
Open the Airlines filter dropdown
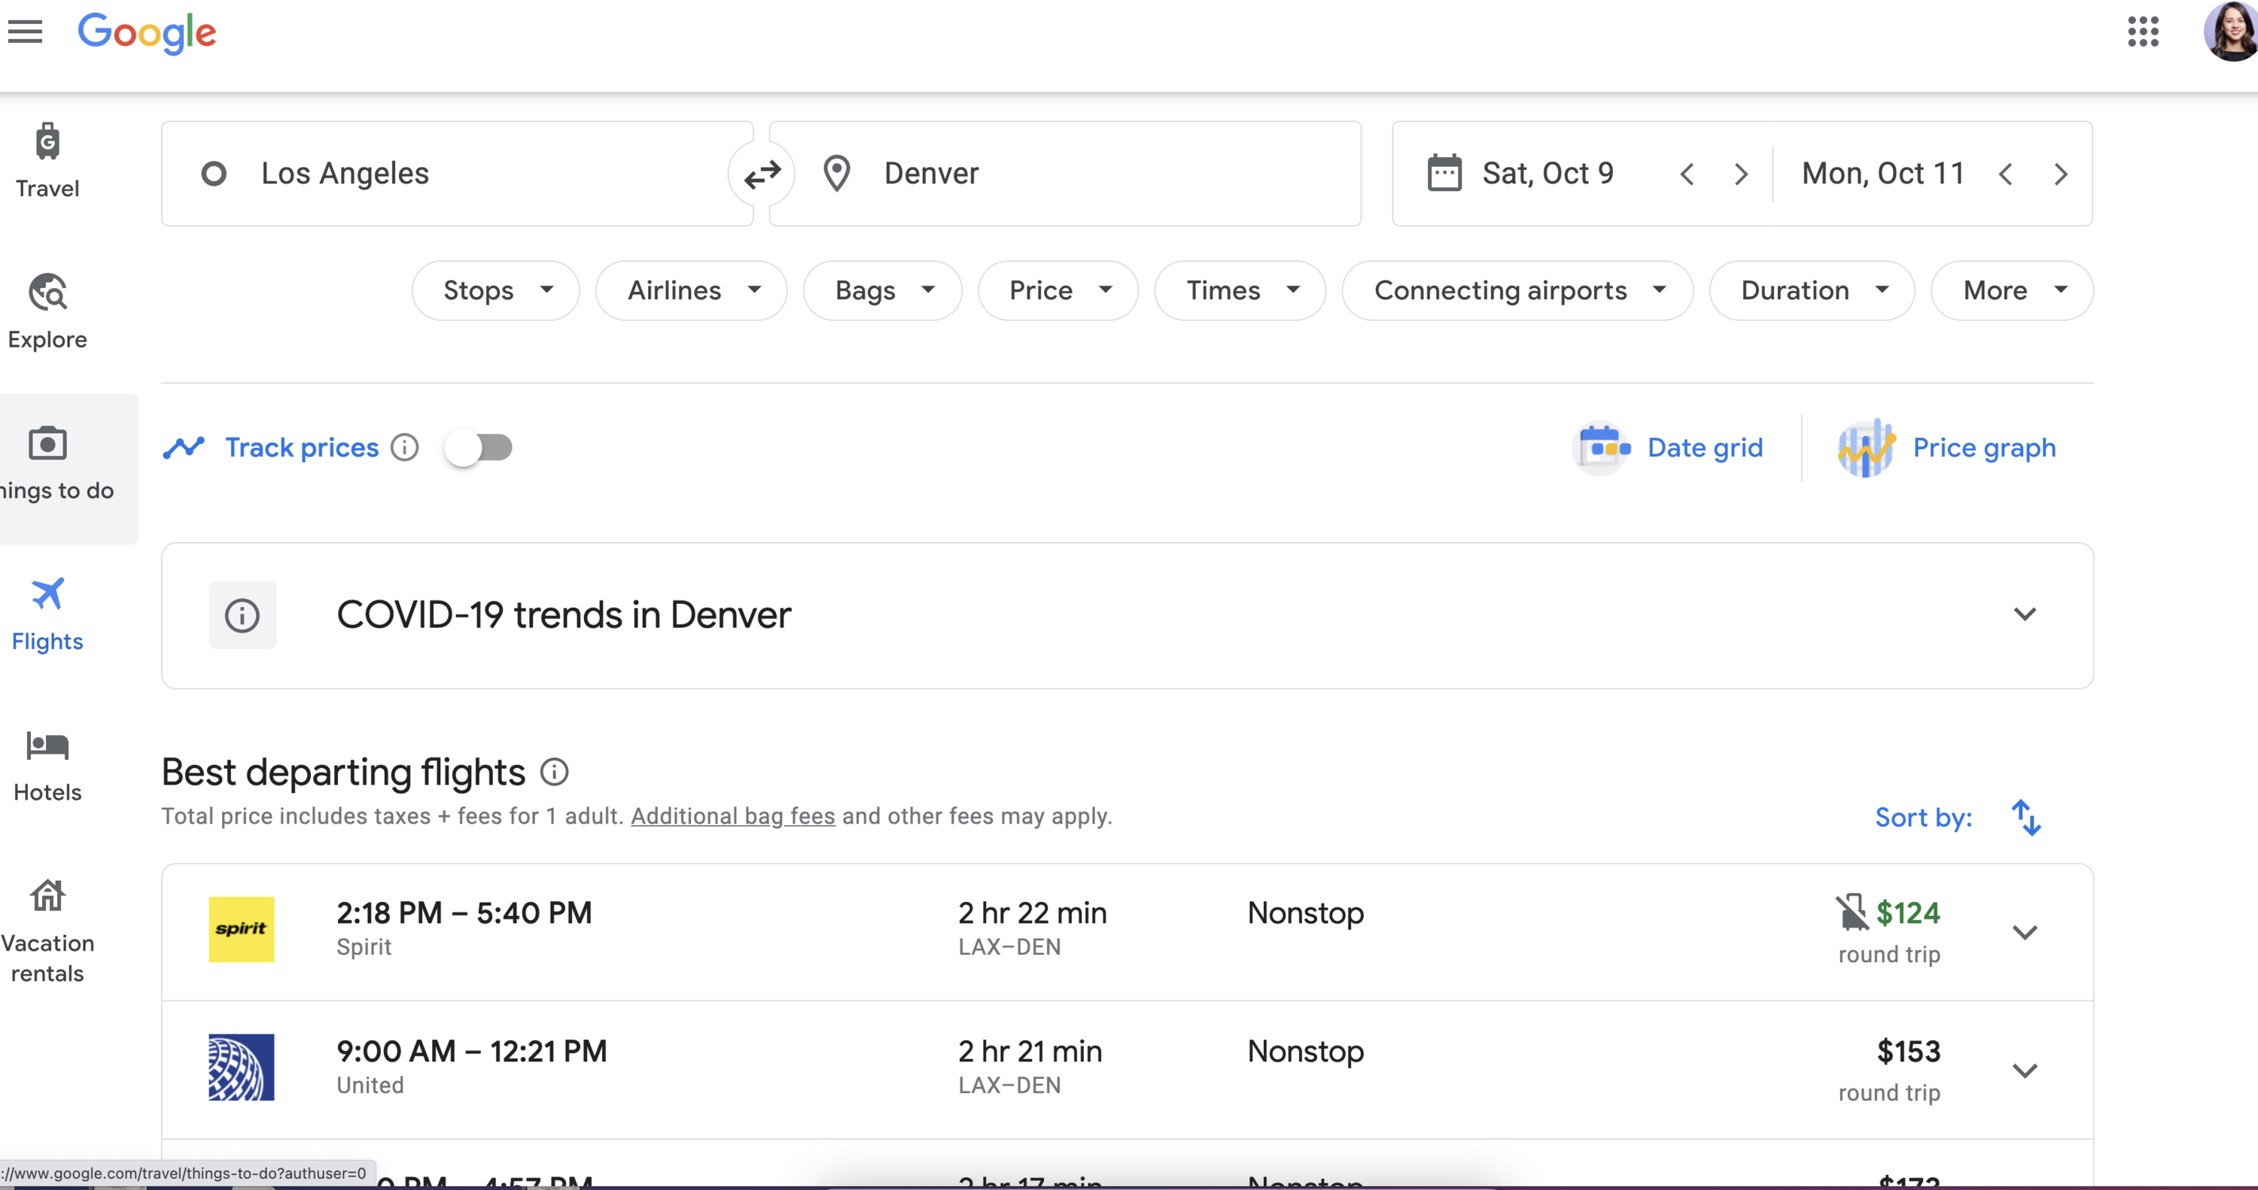pos(692,290)
